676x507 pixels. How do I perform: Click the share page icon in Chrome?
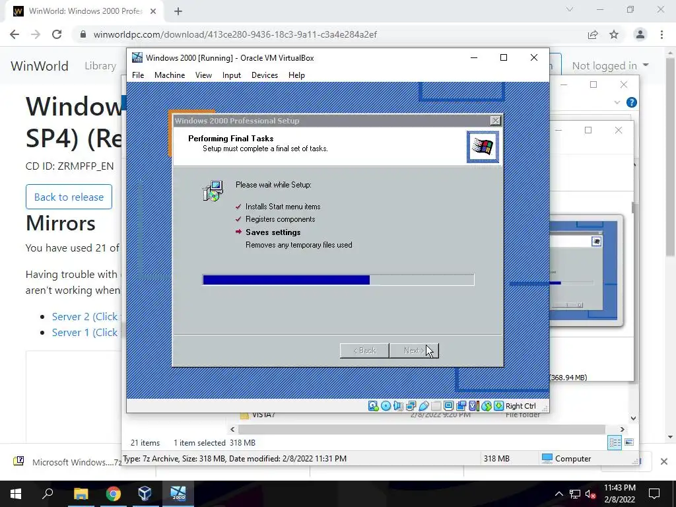click(x=593, y=34)
